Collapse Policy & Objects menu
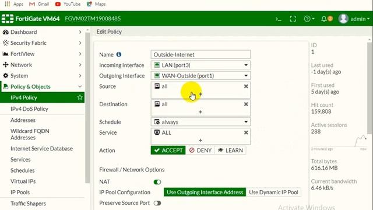The height and width of the screenshot is (210, 373). click(42, 87)
